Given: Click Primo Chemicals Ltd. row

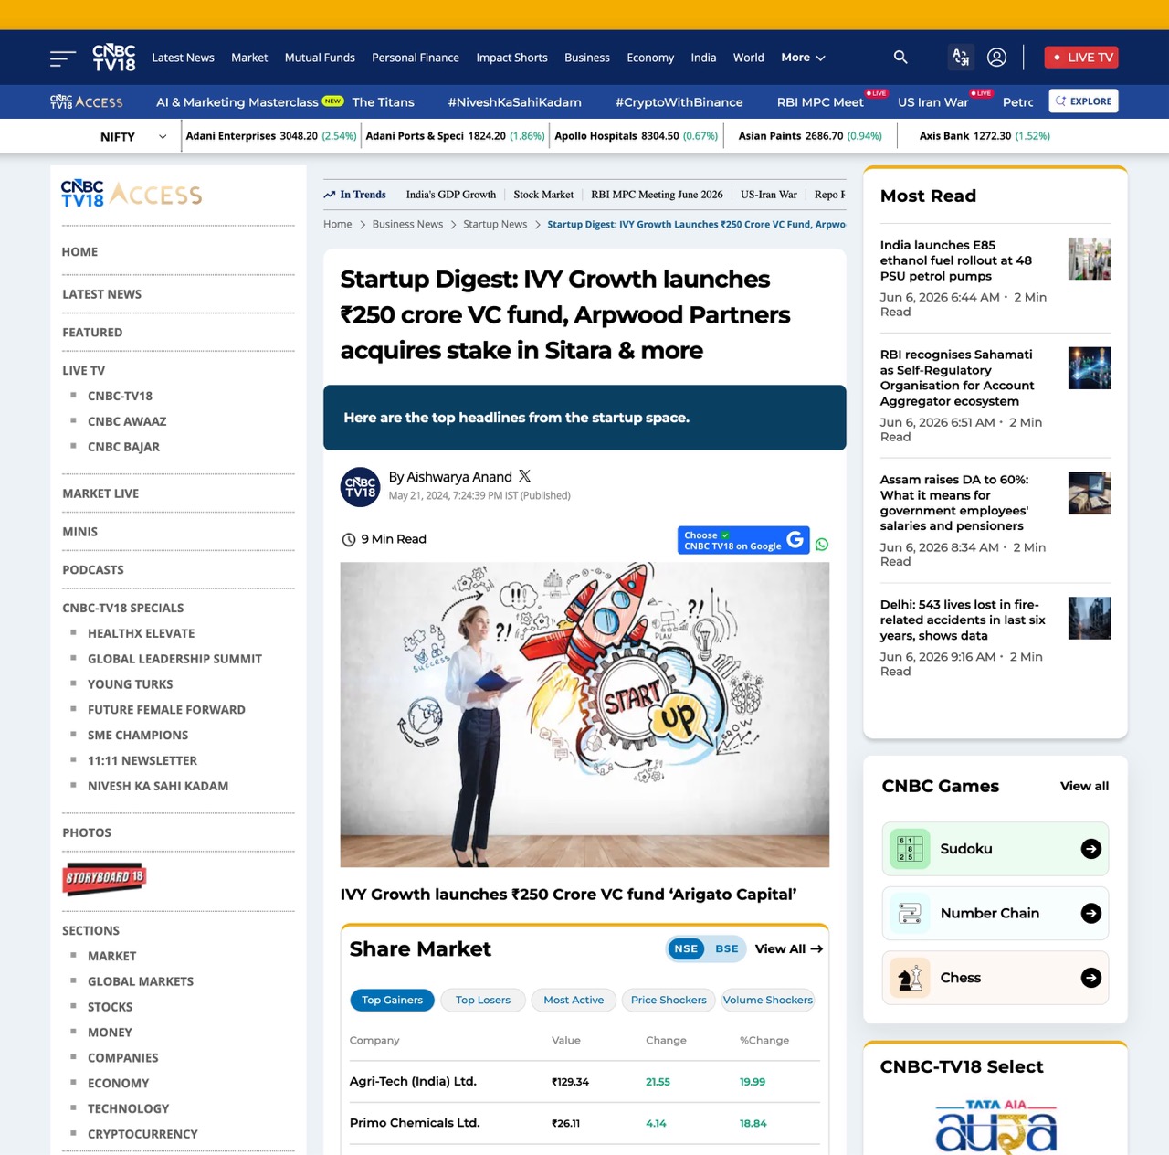Looking at the screenshot, I should (x=584, y=1123).
